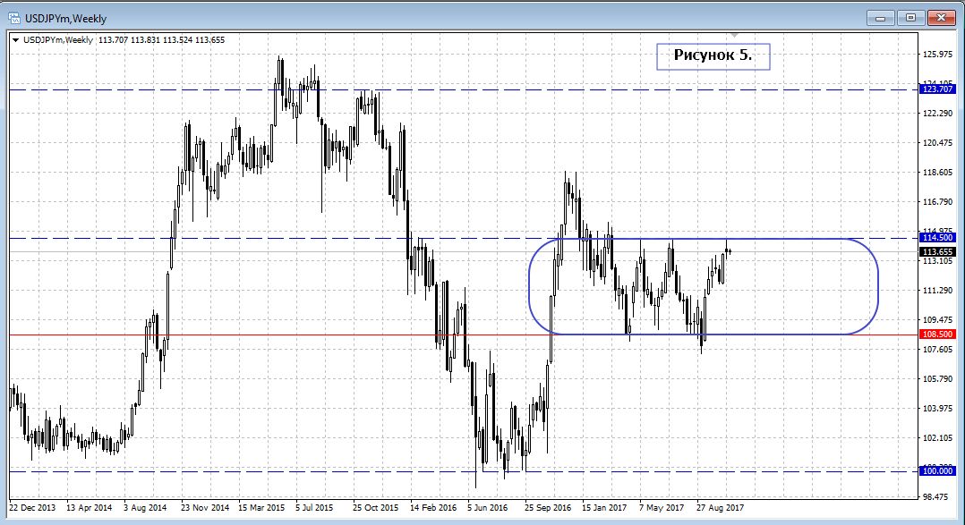Click the chart window icon in title bar
965x525 pixels.
click(13, 17)
